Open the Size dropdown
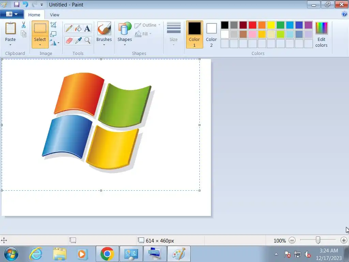The height and width of the screenshot is (262, 349). coord(173,34)
